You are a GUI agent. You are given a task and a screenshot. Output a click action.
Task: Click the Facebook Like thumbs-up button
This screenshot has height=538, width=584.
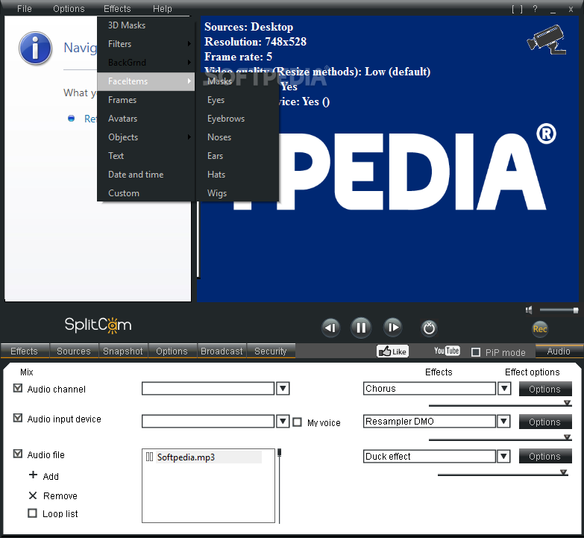pos(392,351)
